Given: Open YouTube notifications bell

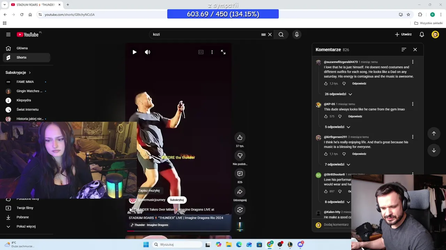Looking at the screenshot, I should (422, 34).
